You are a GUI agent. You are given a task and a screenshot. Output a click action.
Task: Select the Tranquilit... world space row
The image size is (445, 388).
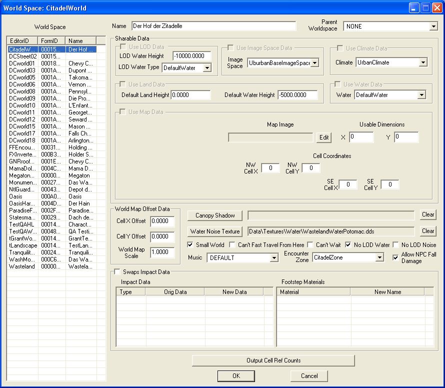click(x=52, y=252)
